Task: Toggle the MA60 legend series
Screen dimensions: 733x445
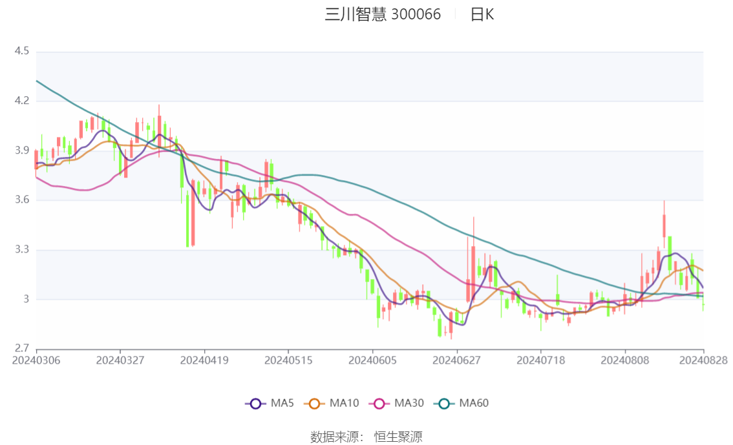Action: [x=462, y=404]
